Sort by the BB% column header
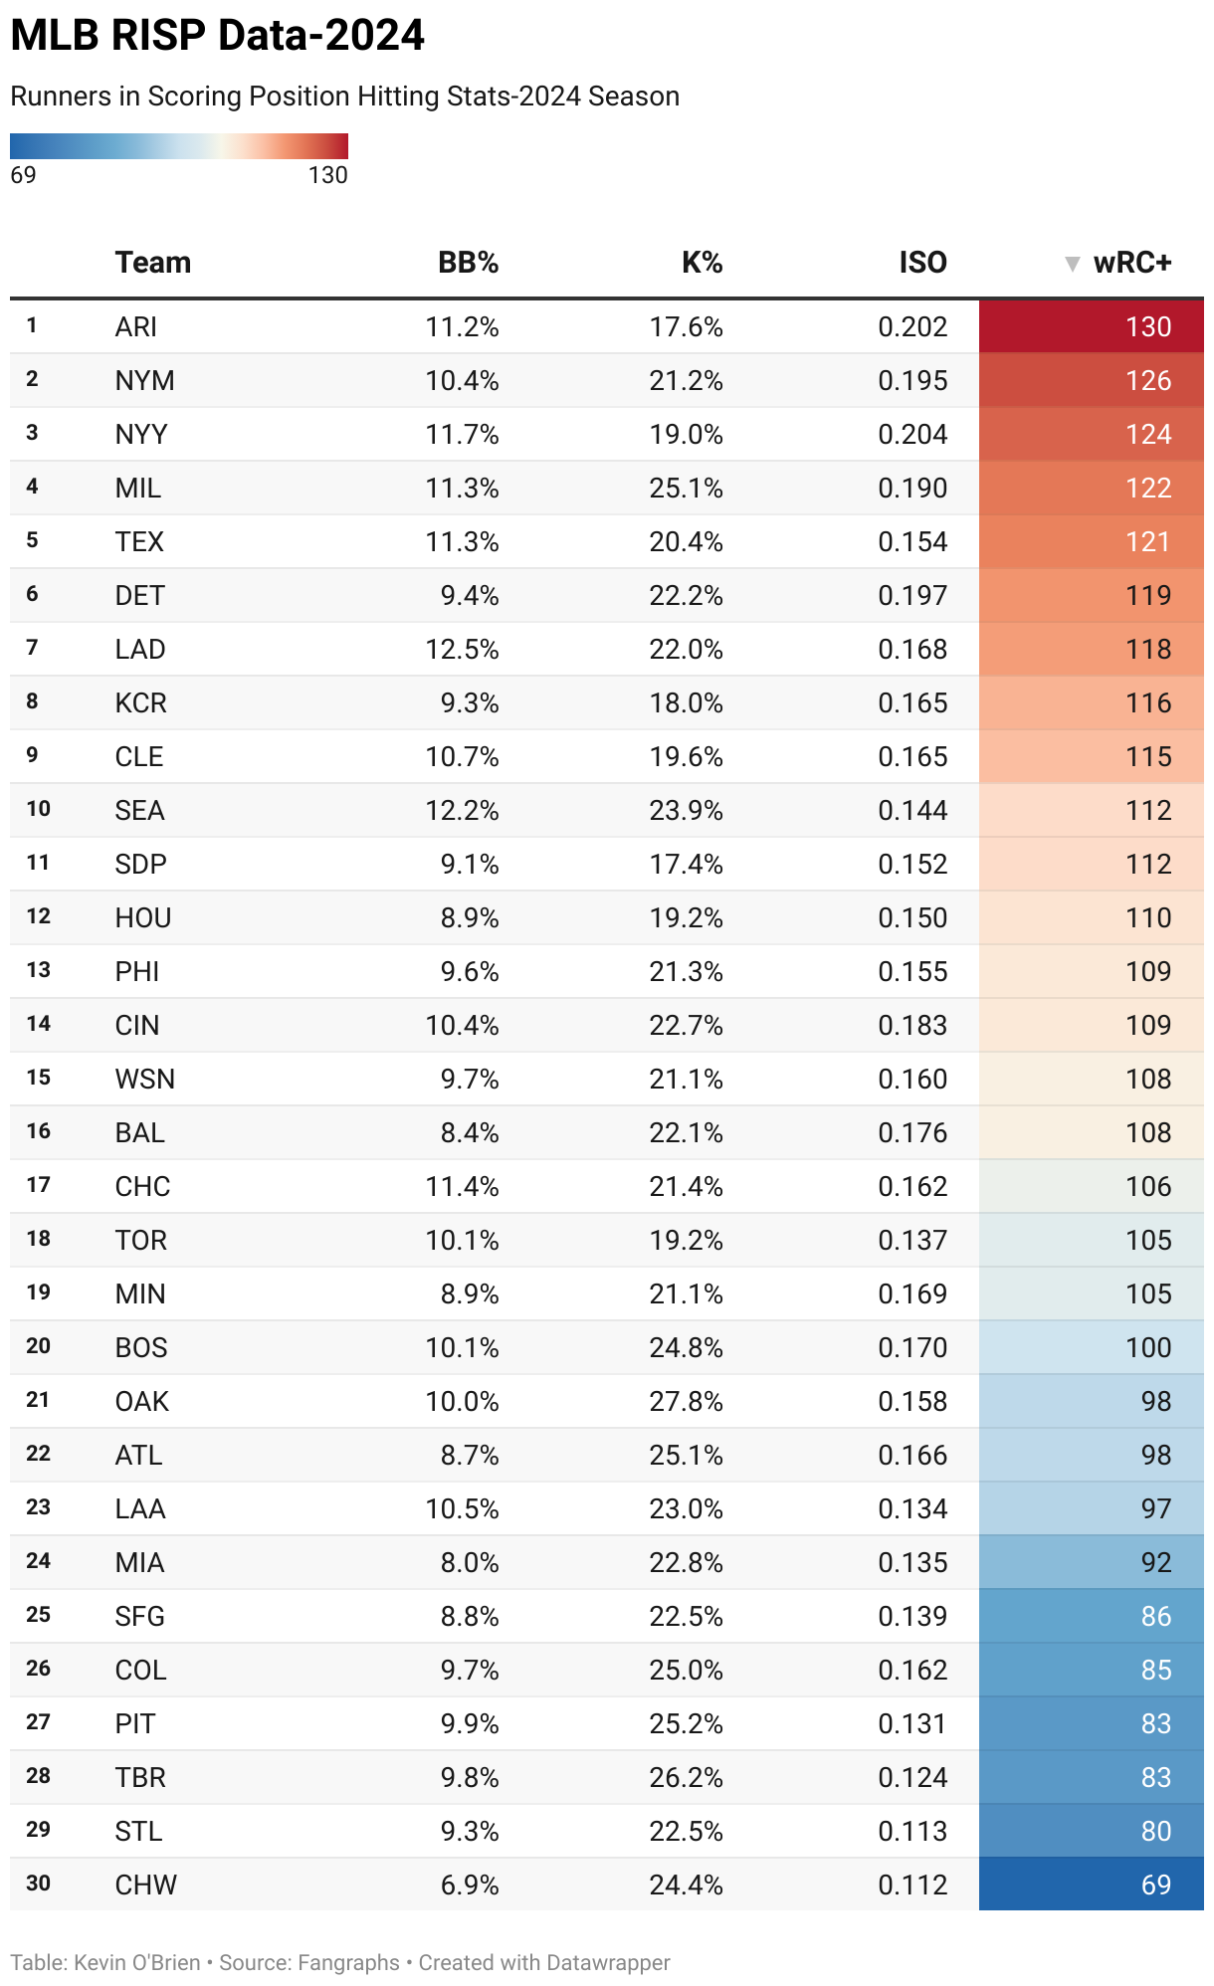The image size is (1214, 1986). click(x=468, y=263)
